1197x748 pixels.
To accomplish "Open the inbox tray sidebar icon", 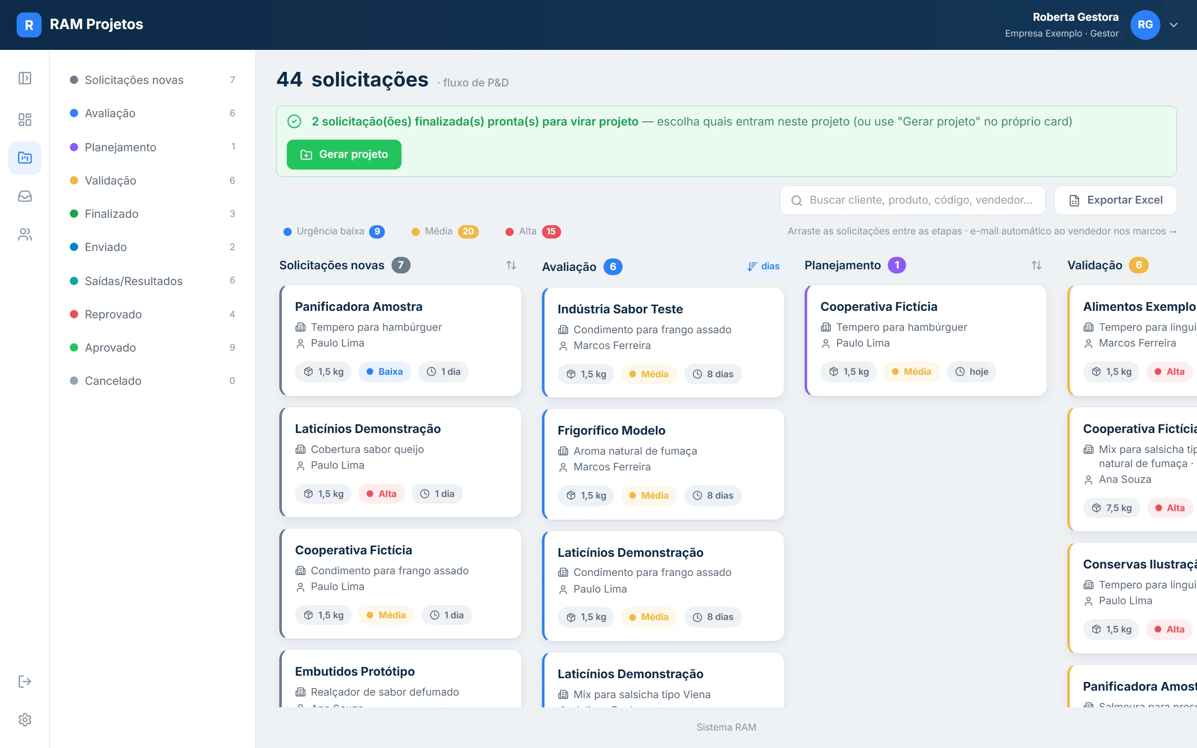I will pos(25,196).
